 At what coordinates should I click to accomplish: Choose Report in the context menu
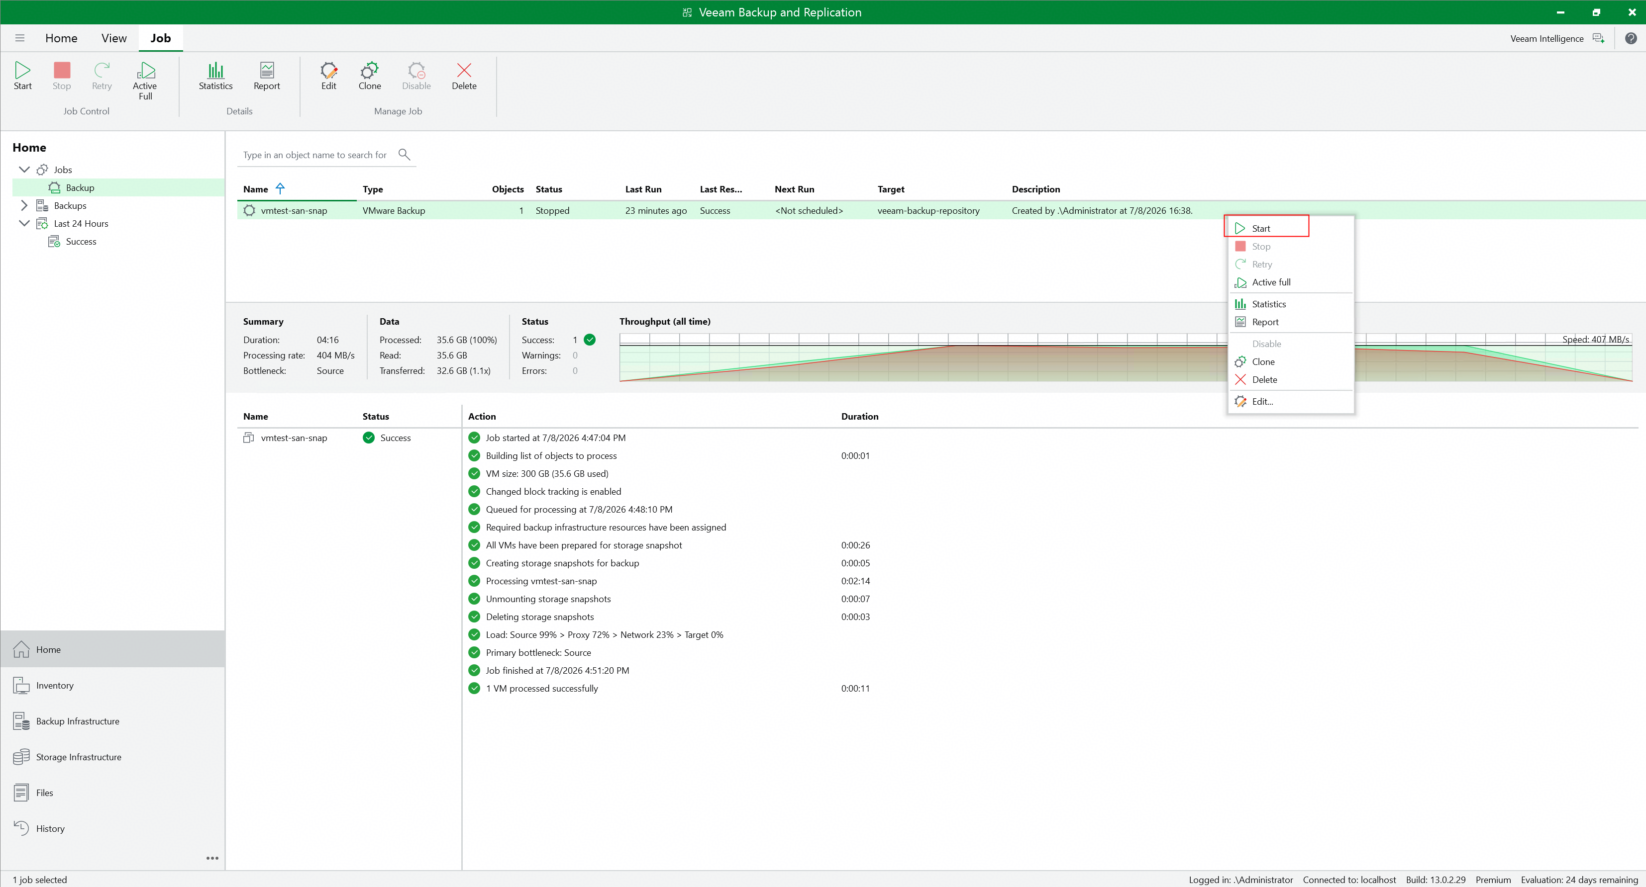[1291, 322]
